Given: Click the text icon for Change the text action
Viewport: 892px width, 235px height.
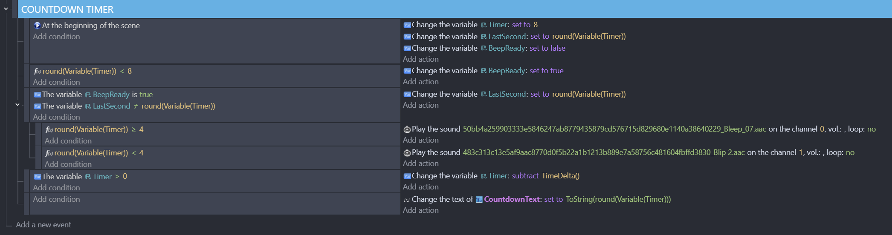Looking at the screenshot, I should [x=407, y=200].
